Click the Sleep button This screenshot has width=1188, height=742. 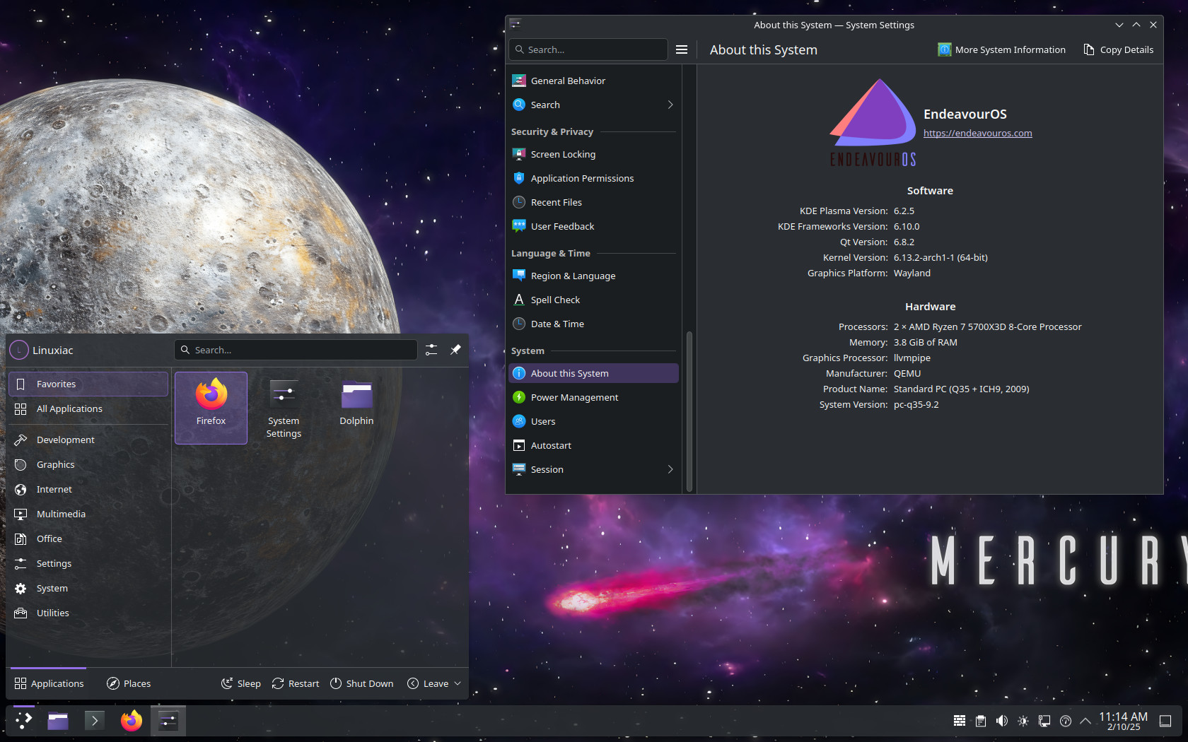[x=241, y=683]
